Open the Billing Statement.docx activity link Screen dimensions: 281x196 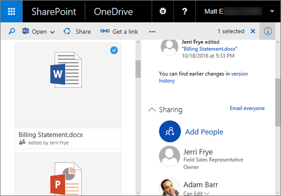pyautogui.click(x=210, y=49)
